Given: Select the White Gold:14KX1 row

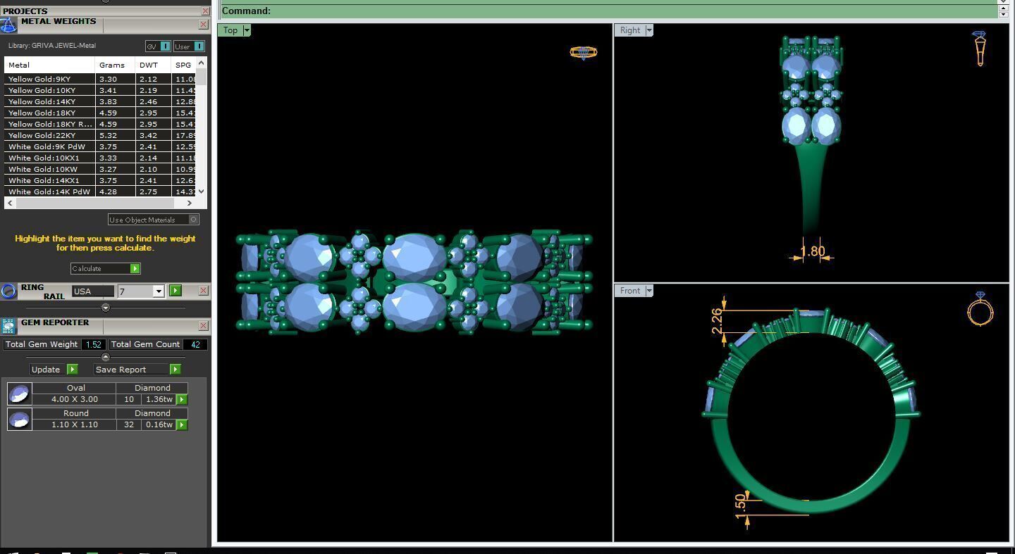Looking at the screenshot, I should point(100,180).
